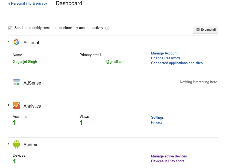Expand the Android section arrow
The image size is (229, 168).
point(9,144)
